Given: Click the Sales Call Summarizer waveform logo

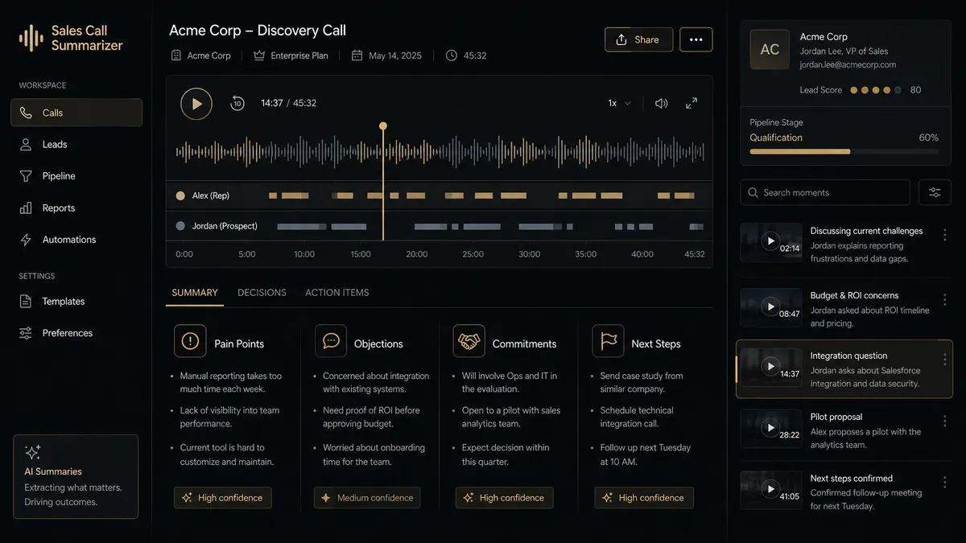Looking at the screenshot, I should click(31, 38).
